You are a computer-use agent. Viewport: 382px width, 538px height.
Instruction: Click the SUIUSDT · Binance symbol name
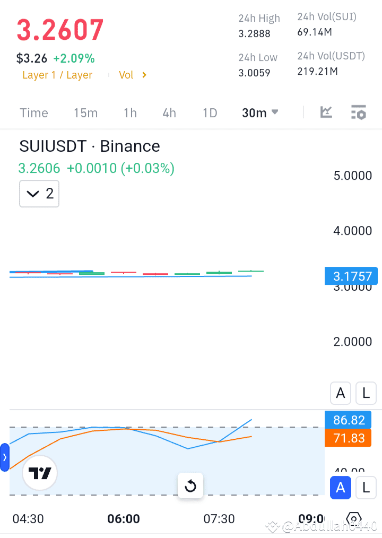click(x=89, y=146)
